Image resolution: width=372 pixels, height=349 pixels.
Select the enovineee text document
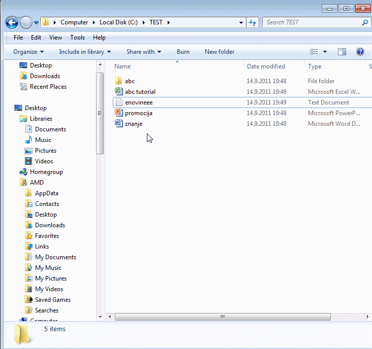coord(138,102)
